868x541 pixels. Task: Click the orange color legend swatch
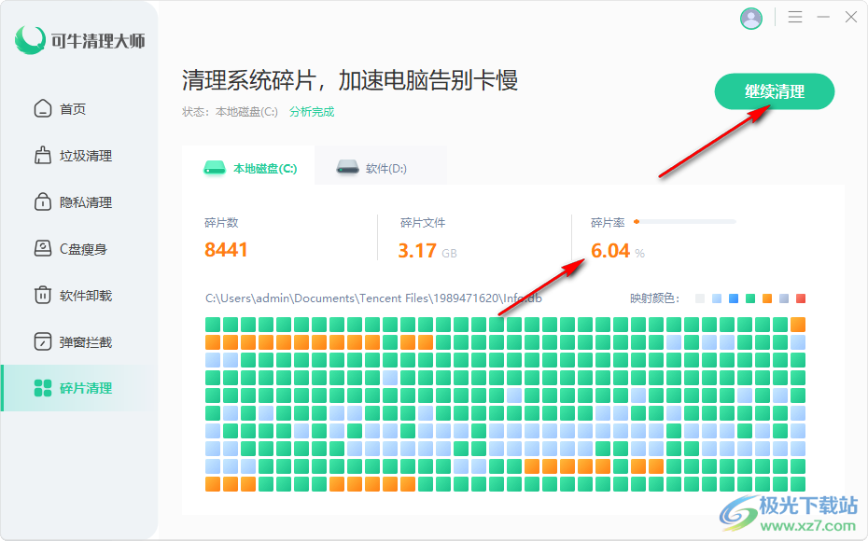pyautogui.click(x=766, y=298)
